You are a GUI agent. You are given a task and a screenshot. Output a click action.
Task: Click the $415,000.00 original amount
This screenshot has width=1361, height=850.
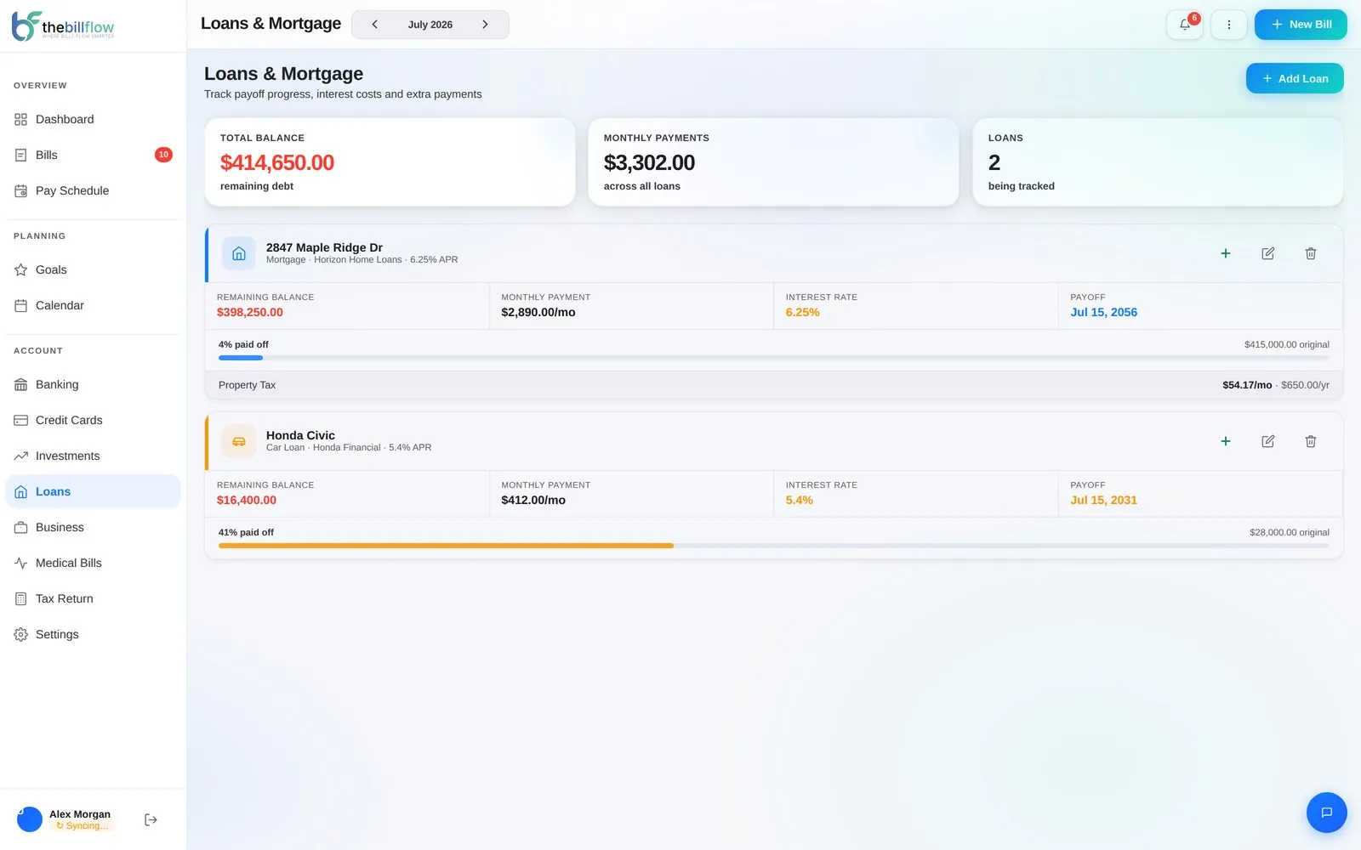(x=1286, y=345)
